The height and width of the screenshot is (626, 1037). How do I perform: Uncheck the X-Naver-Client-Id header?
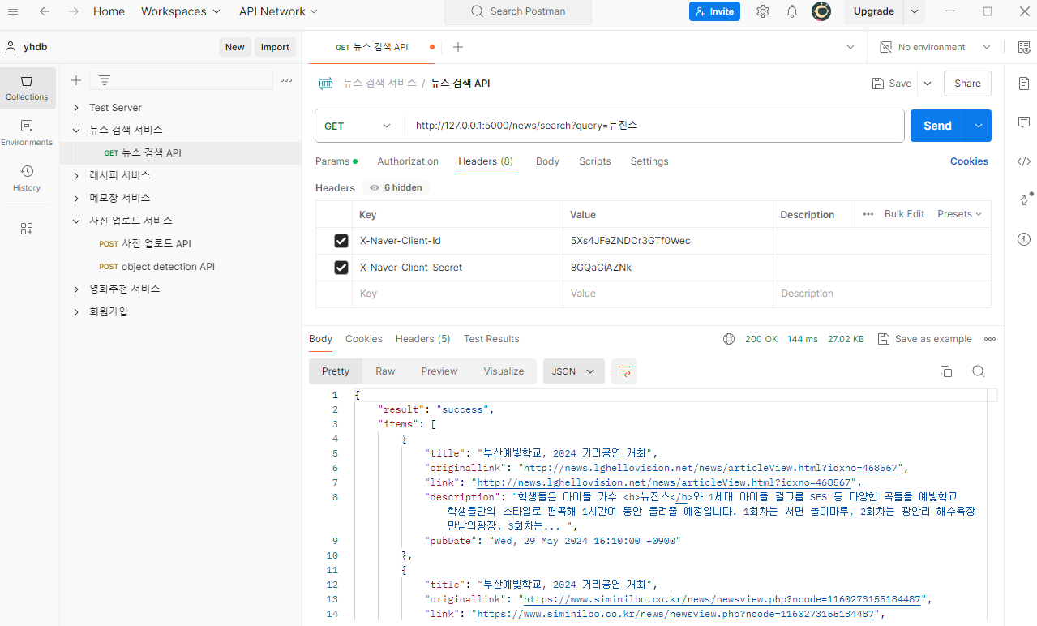341,241
